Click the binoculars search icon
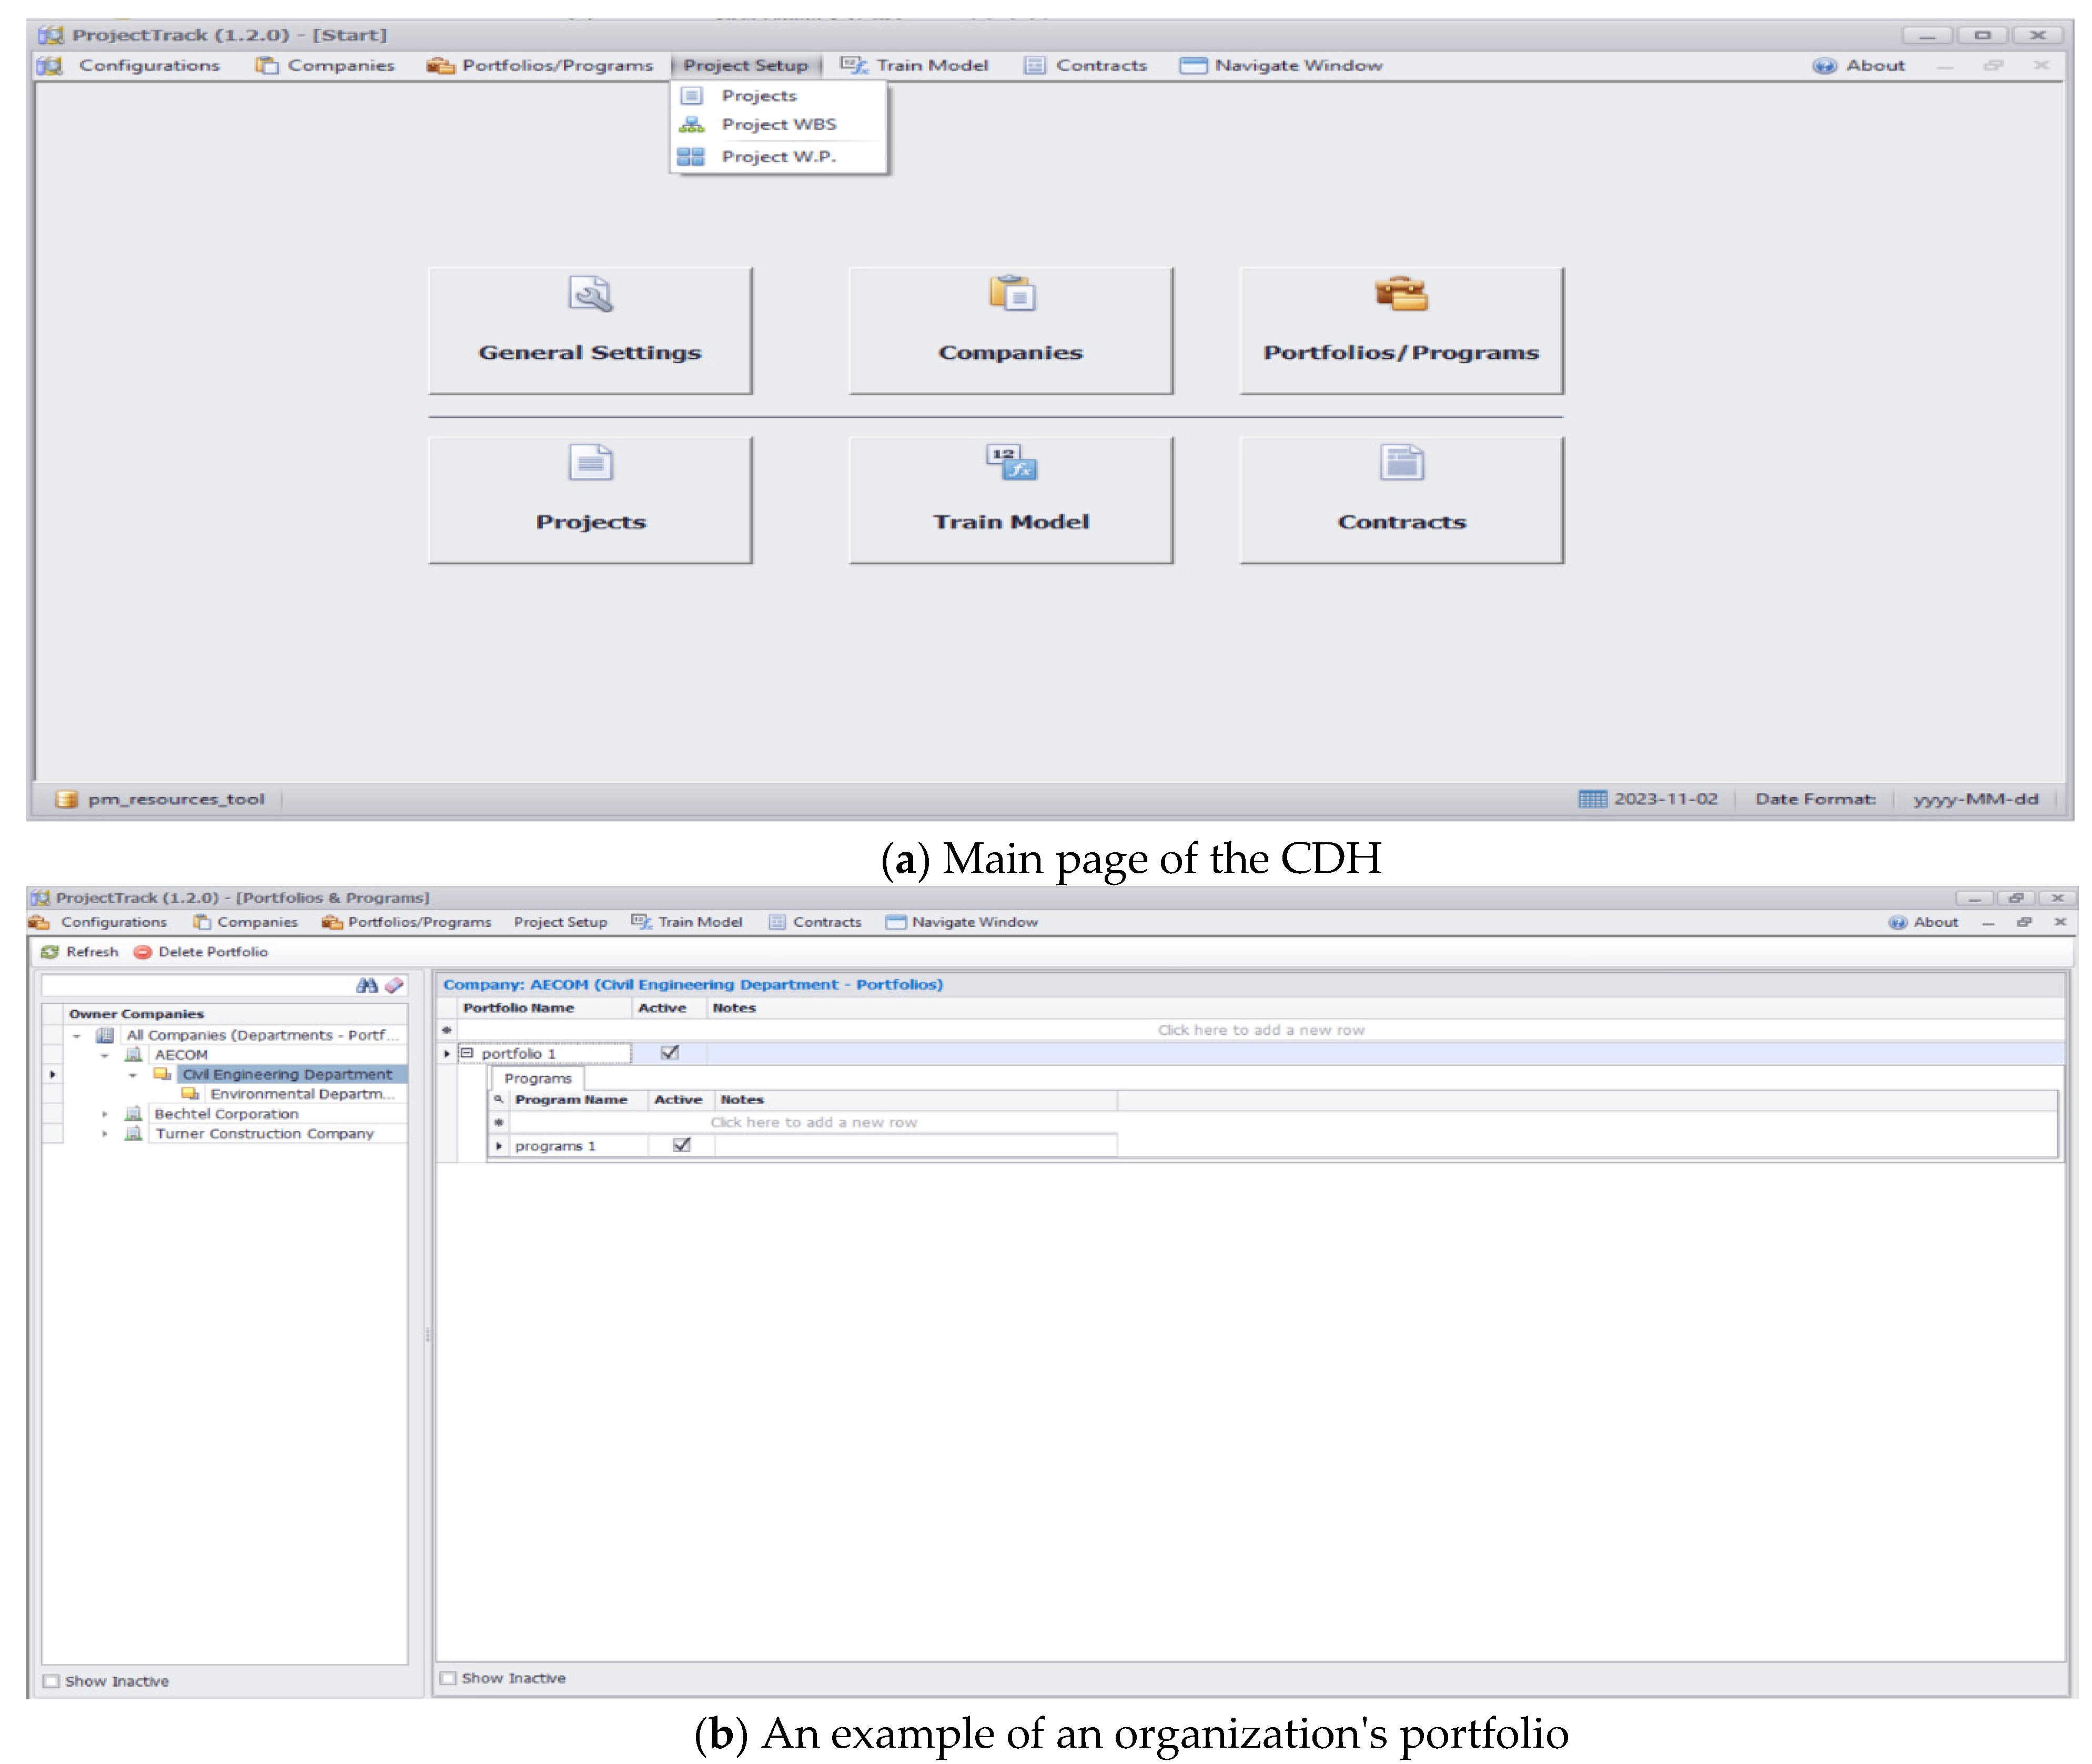Screen dimensions: 2092x1764 (x=366, y=985)
